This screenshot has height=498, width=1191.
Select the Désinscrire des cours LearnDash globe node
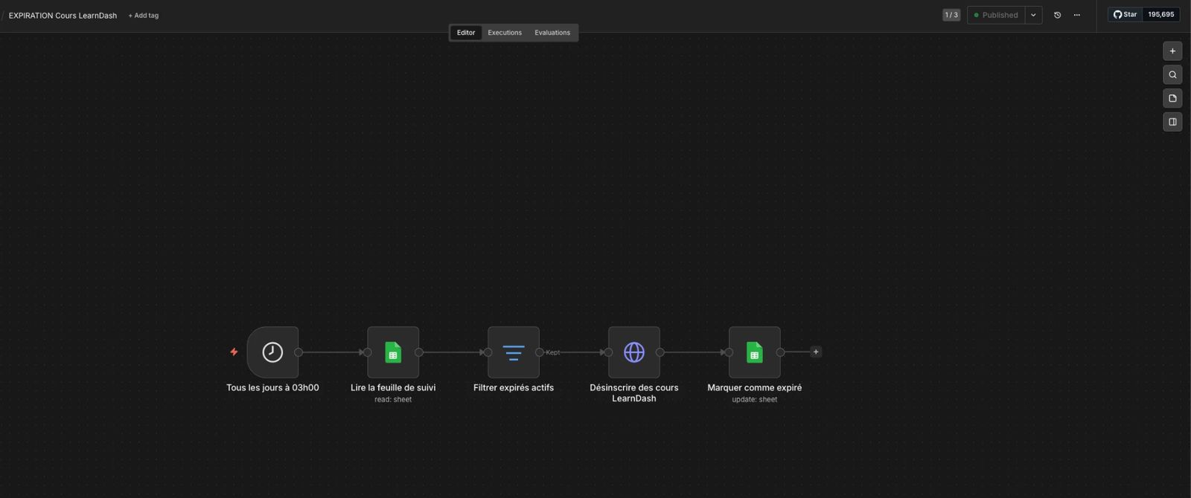click(634, 352)
